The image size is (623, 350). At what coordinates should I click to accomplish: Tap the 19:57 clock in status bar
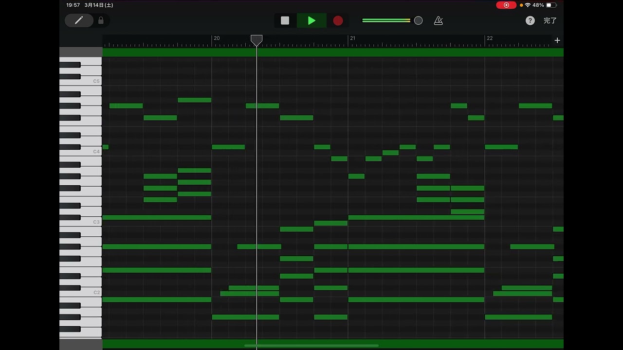73,5
